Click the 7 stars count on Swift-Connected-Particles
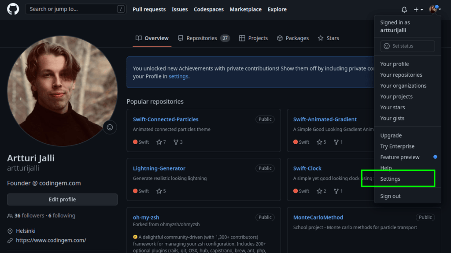Screen dimensions: 451x253 click(161, 142)
